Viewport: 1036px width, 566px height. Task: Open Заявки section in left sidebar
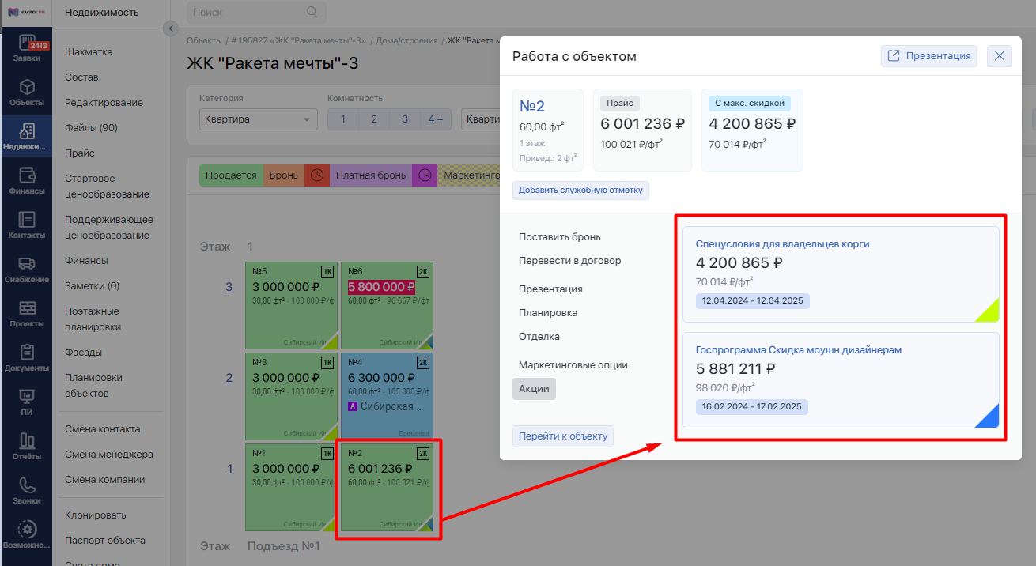coord(26,49)
